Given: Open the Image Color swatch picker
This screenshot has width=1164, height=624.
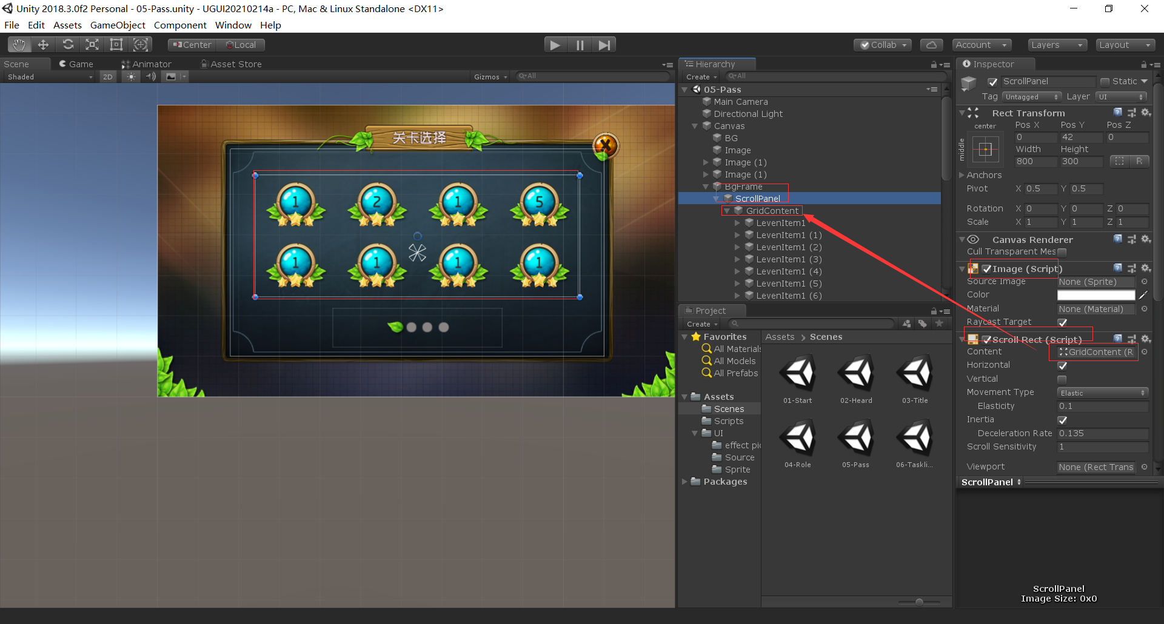Looking at the screenshot, I should pos(1095,295).
